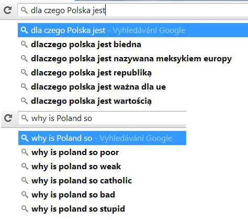The image size is (248, 220).
Task: Click the magnifier icon beside 'dlaczego polska jest wartością'
Action: [24, 101]
